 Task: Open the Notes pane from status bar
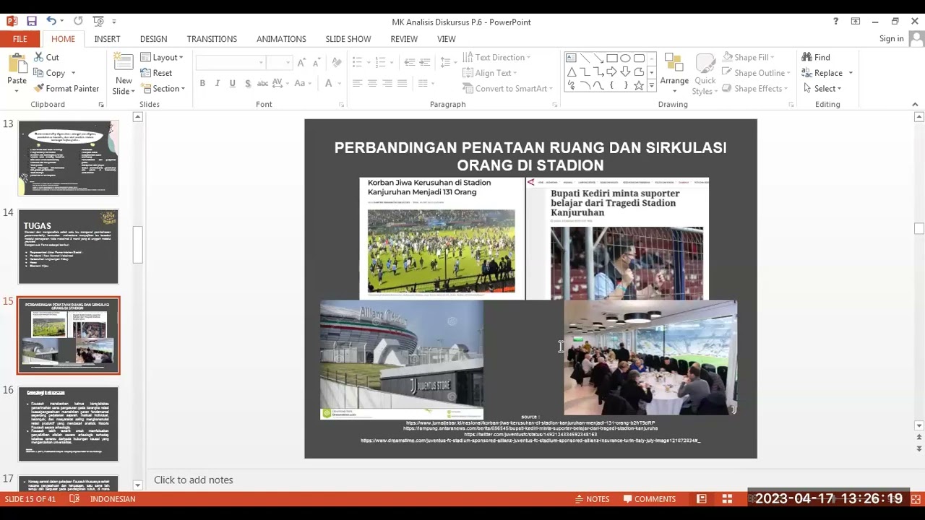pyautogui.click(x=591, y=499)
